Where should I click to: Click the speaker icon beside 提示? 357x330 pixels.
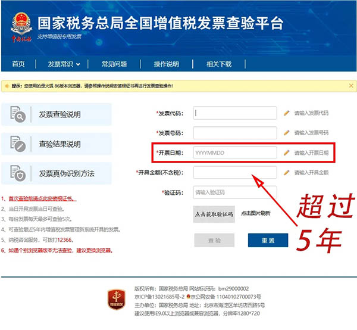[x=7, y=86]
